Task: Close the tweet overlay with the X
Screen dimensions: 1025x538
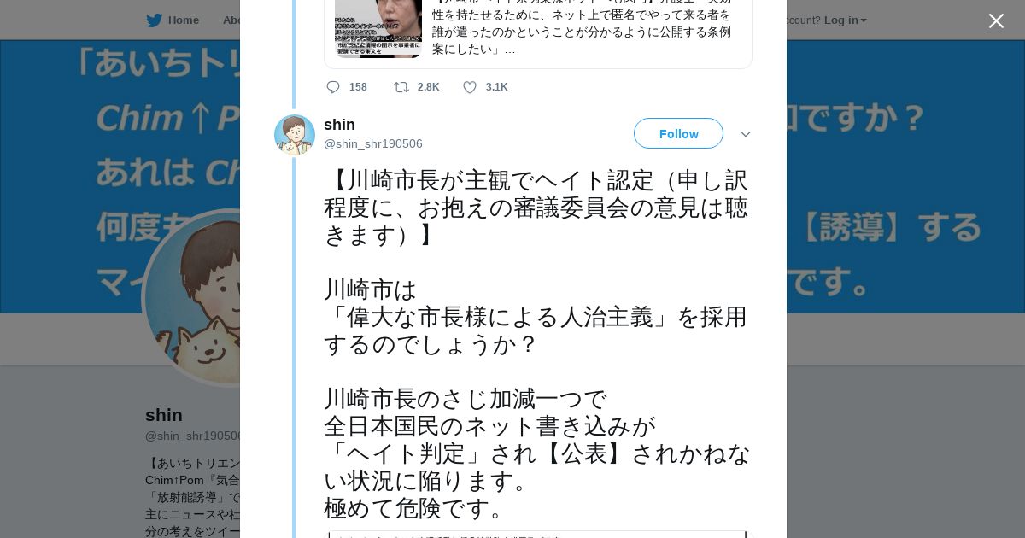Action: click(996, 21)
